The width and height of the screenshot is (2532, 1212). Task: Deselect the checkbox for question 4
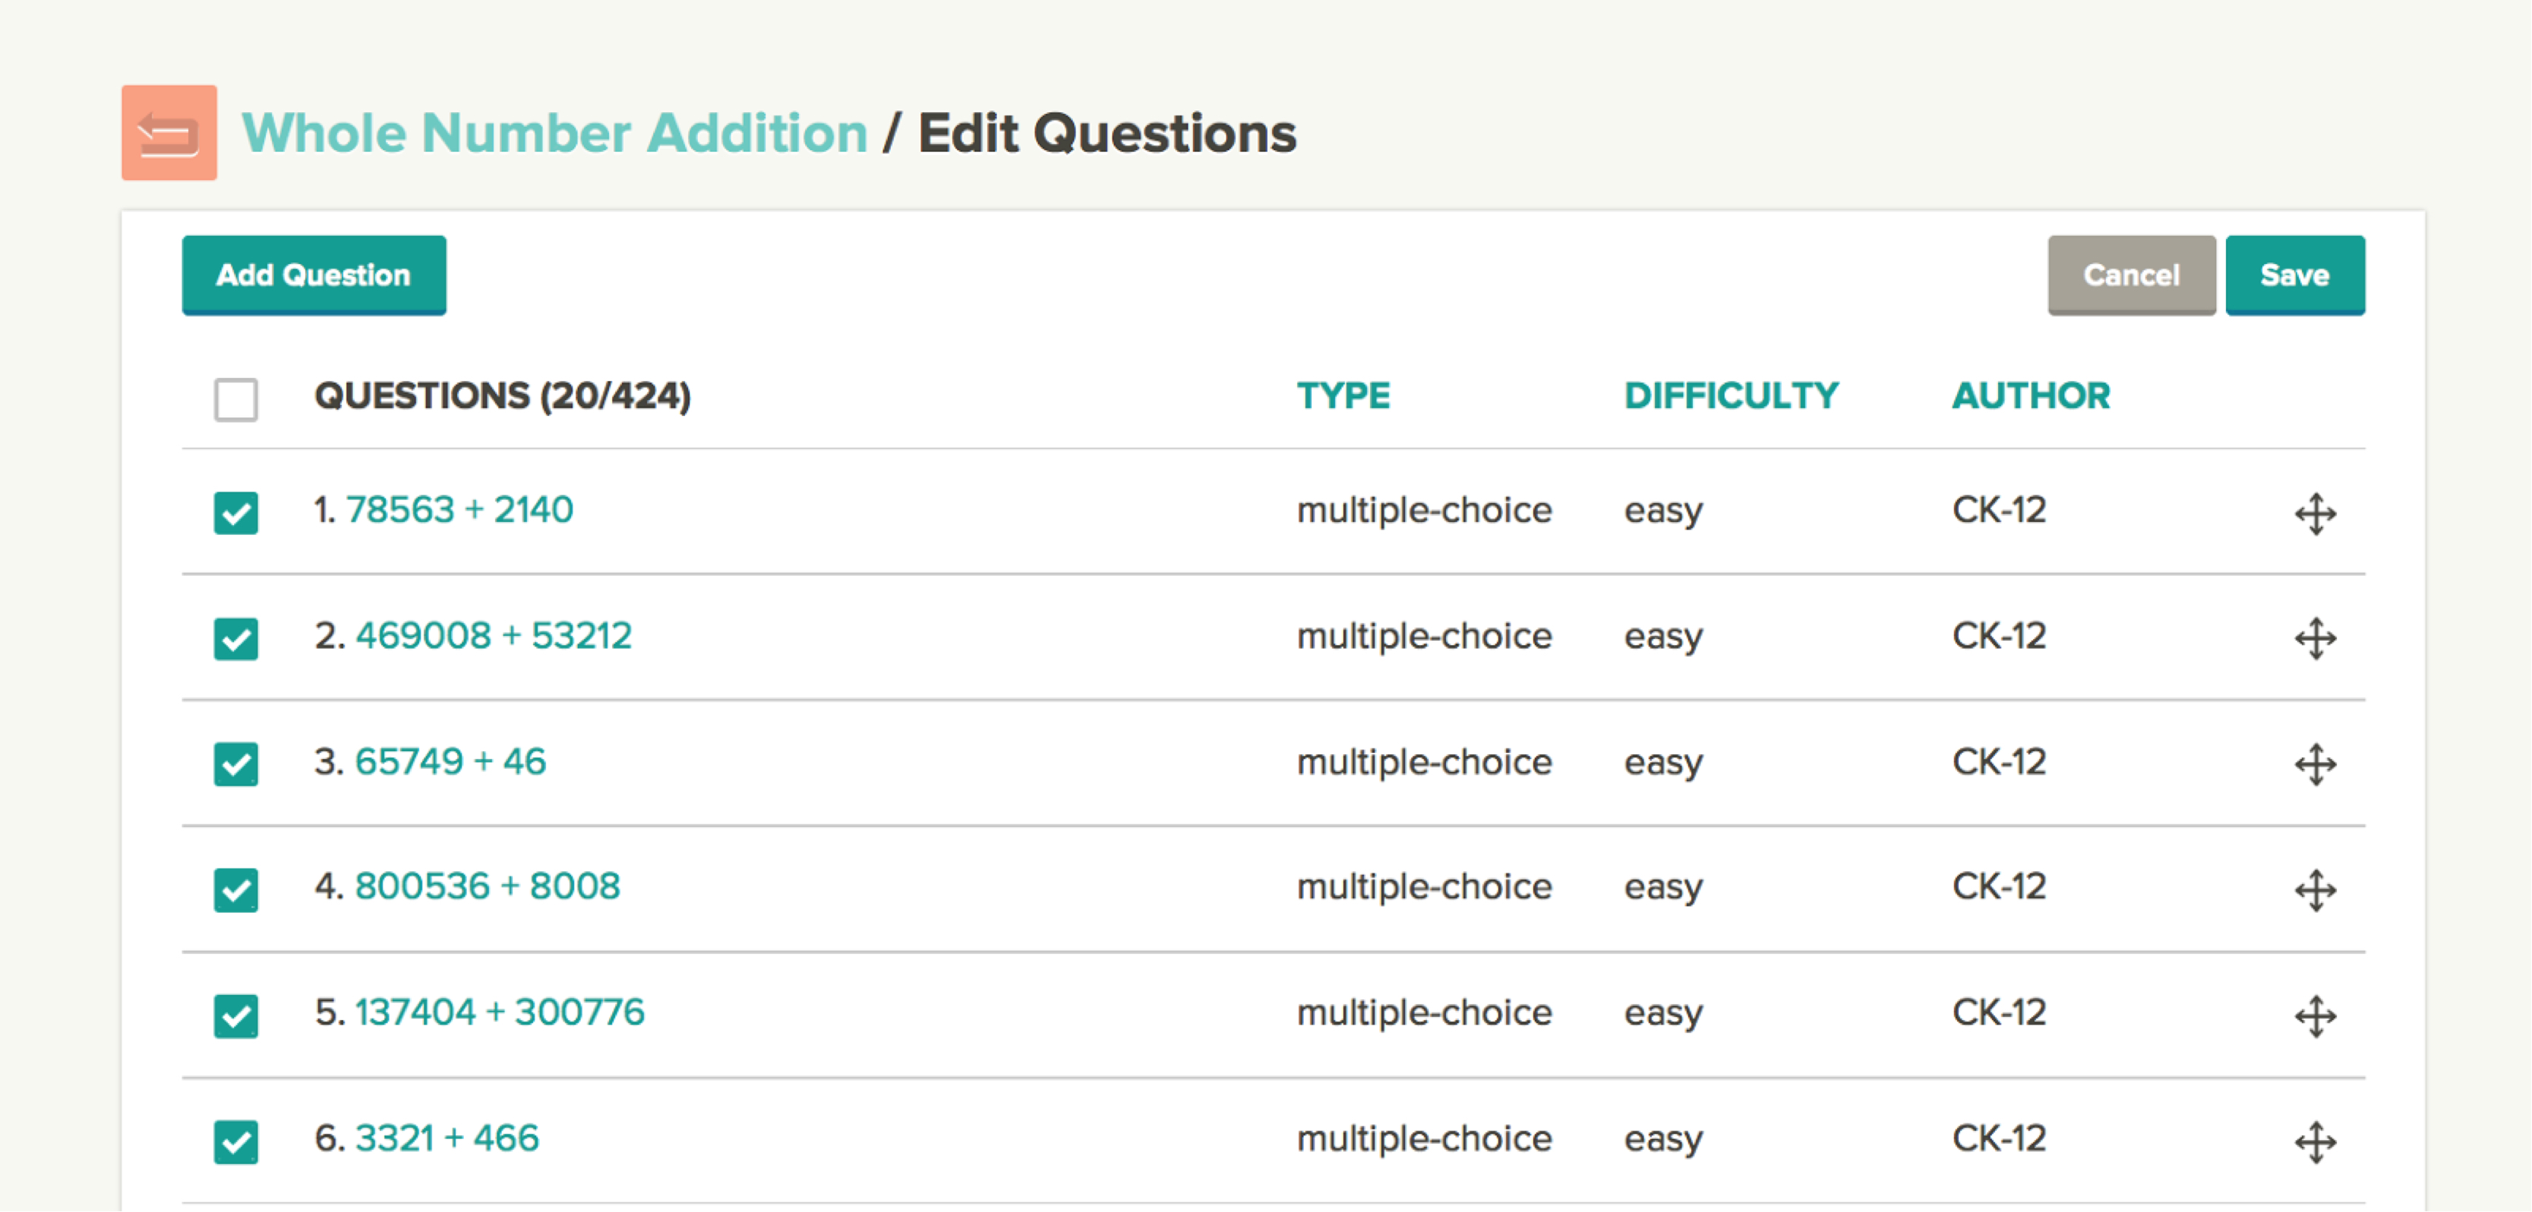pyautogui.click(x=236, y=890)
